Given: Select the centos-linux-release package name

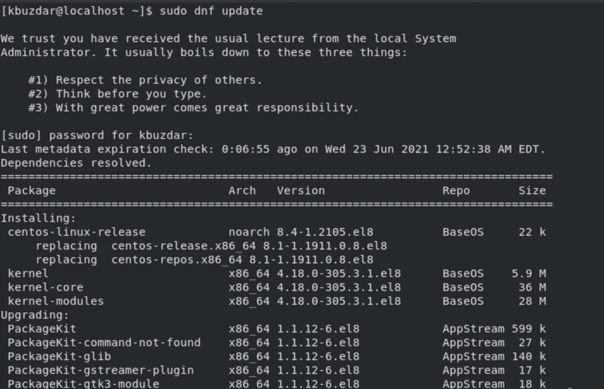Looking at the screenshot, I should (77, 232).
